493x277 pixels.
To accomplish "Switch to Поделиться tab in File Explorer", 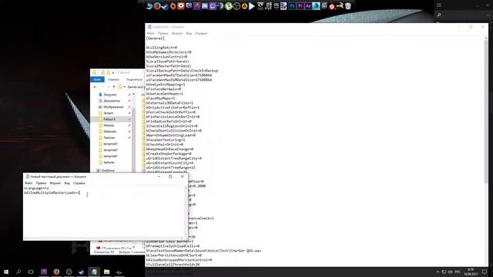I will pyautogui.click(x=134, y=79).
